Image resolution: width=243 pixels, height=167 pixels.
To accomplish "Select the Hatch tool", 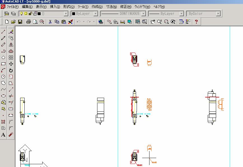I will 3,122.
